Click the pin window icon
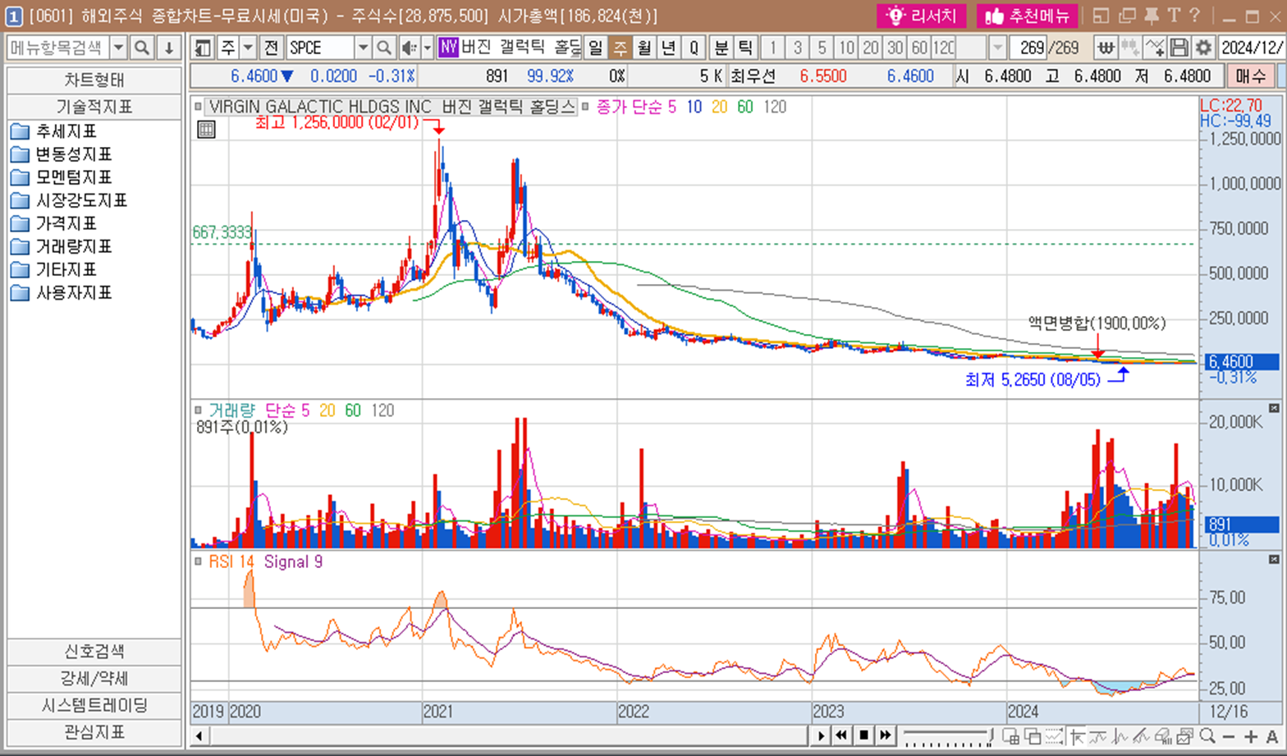Screen dimensions: 1287x756 1152,16
